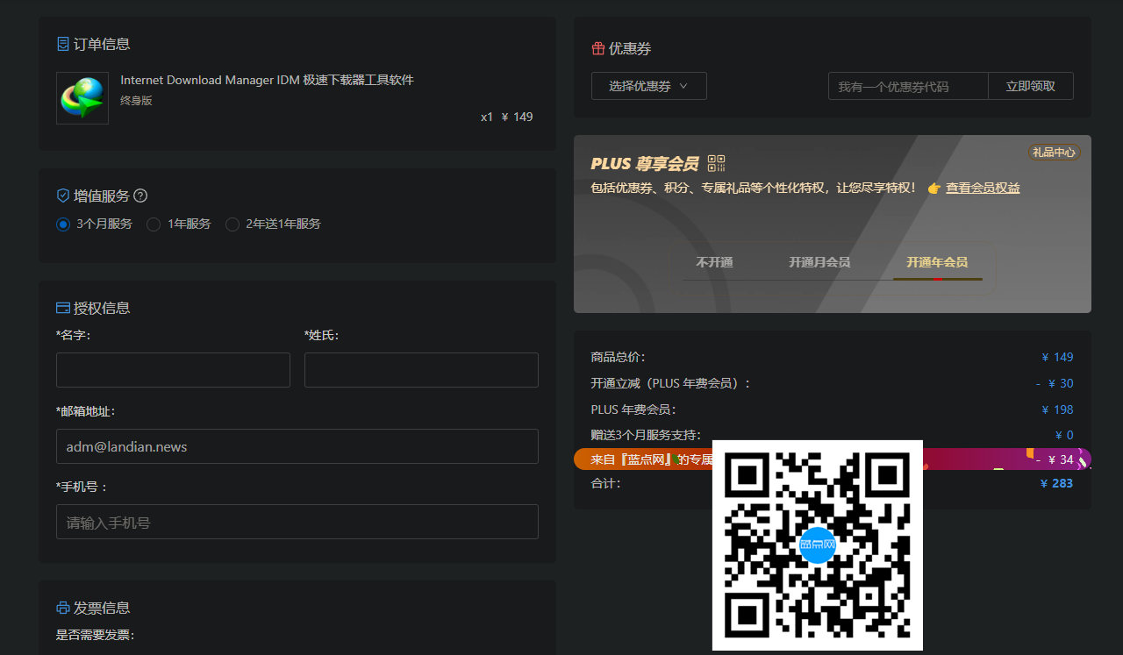Select the 3个月服务 radio option
The image size is (1123, 655).
(63, 224)
